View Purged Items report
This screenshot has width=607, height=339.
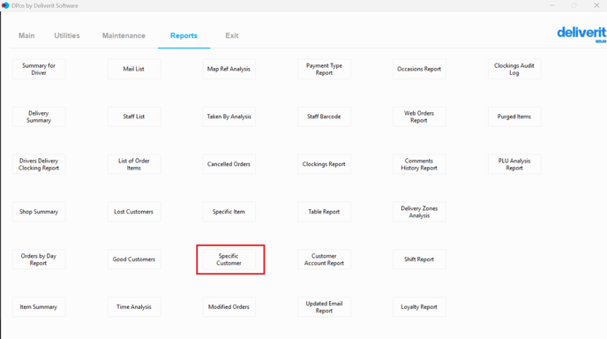[514, 117]
